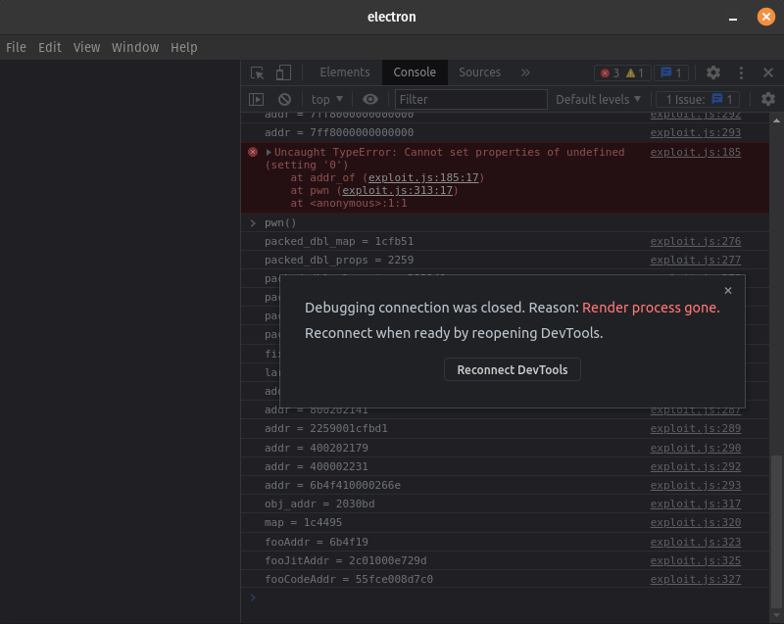Switch to the Console tab
Viewport: 784px width, 624px height.
pyautogui.click(x=415, y=72)
